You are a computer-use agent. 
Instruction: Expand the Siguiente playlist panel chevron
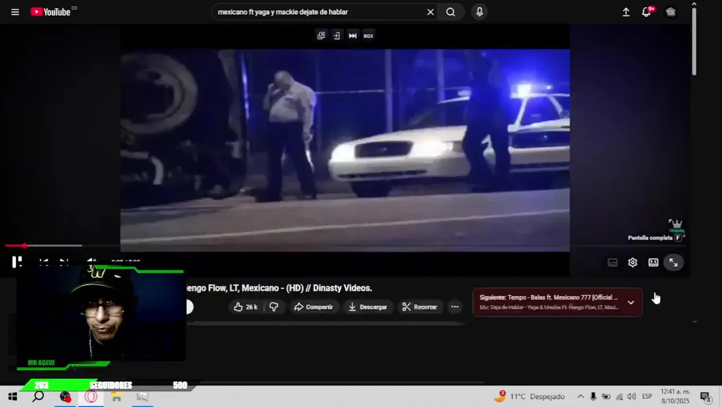click(631, 302)
